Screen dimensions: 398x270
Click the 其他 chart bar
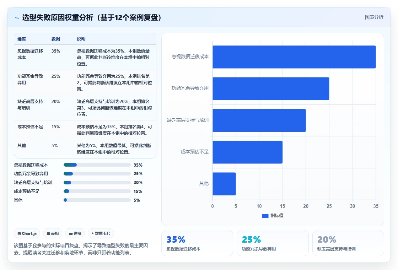[x=224, y=184]
